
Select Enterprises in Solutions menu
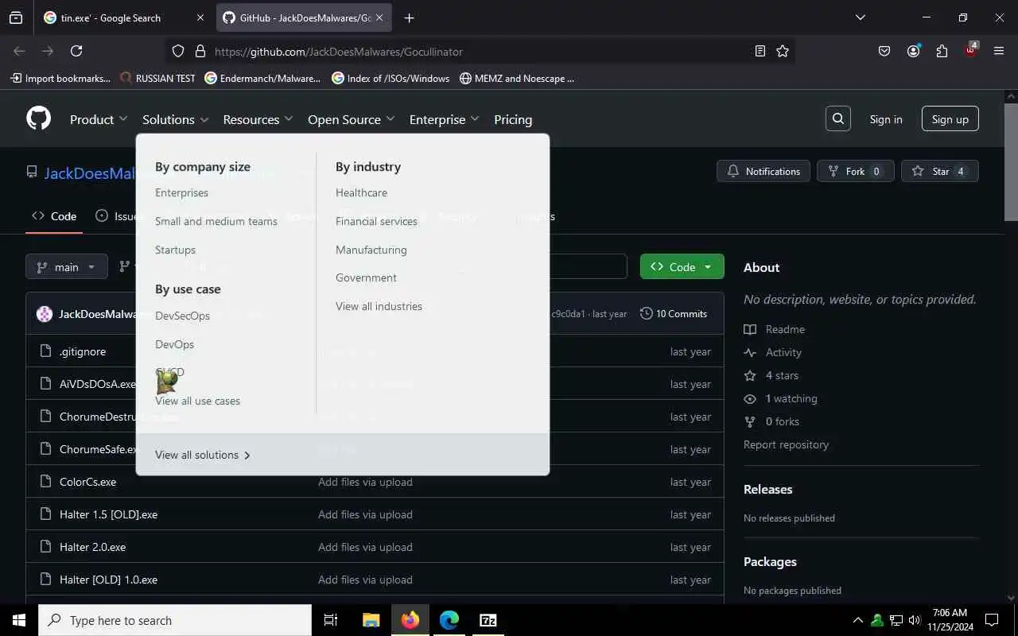click(181, 192)
